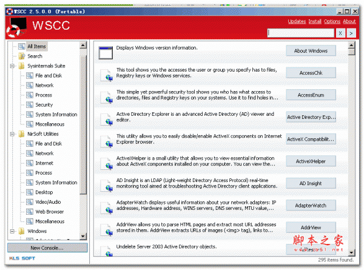The height and width of the screenshot is (270, 364).
Task: Click item list scroll up arrow
Action: coord(351,46)
